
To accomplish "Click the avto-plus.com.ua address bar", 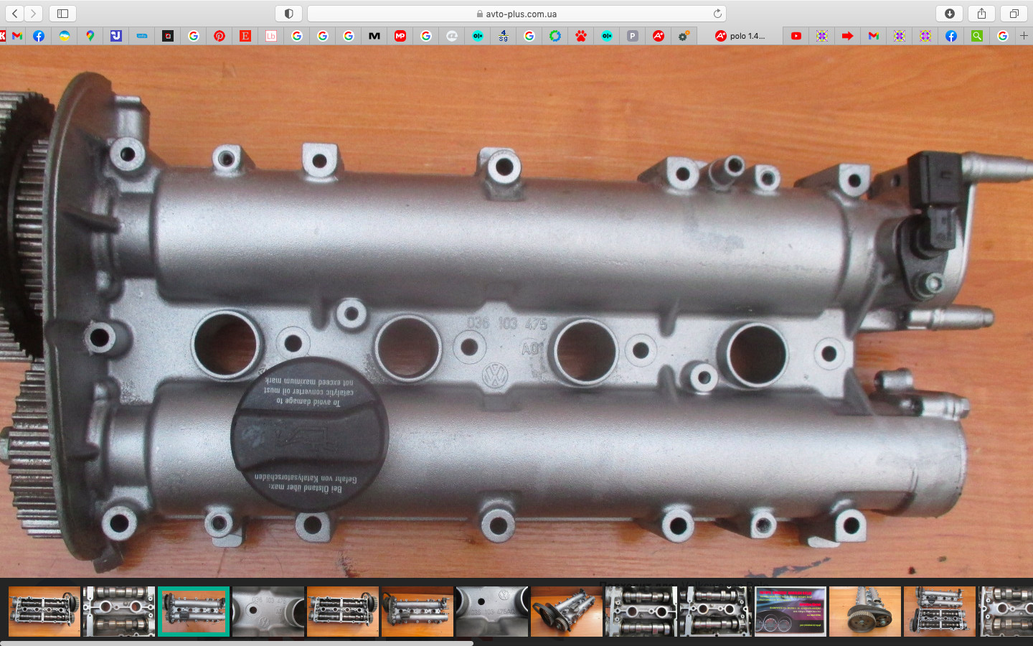I will (516, 14).
